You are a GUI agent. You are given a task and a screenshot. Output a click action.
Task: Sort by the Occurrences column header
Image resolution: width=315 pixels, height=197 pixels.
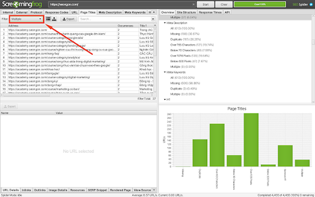tap(128, 26)
